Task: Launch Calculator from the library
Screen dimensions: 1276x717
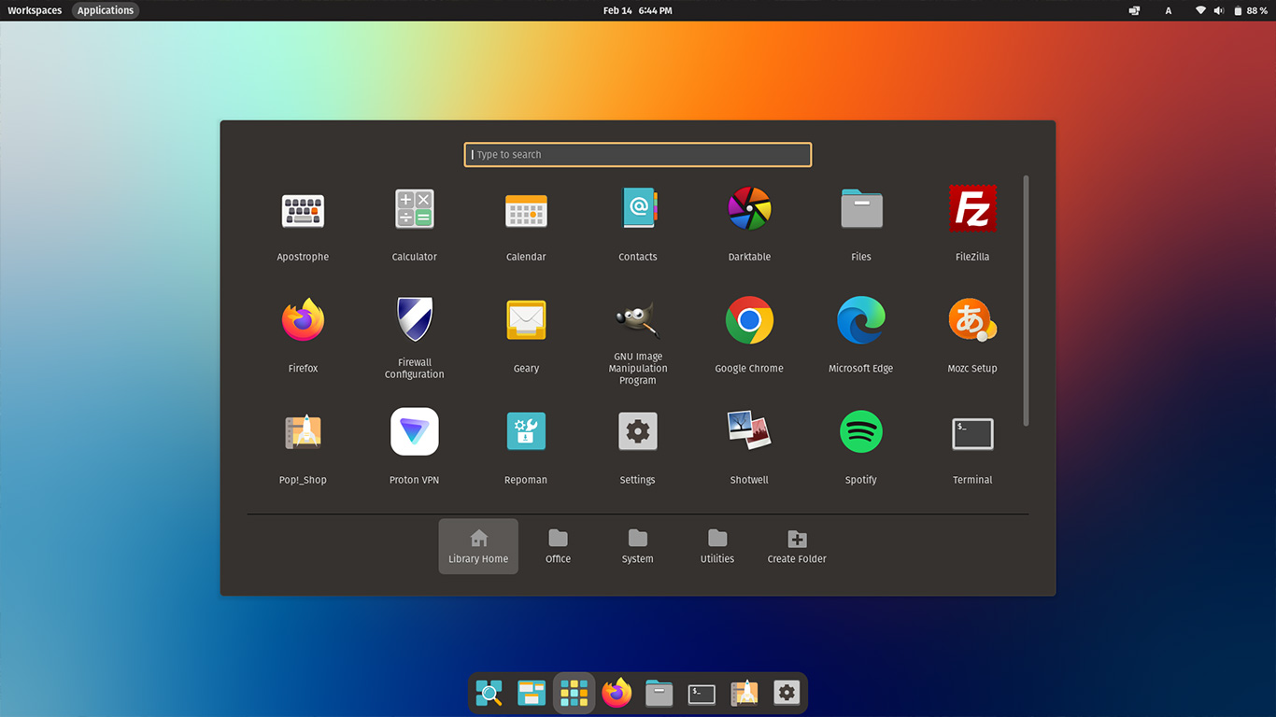Action: click(x=414, y=222)
